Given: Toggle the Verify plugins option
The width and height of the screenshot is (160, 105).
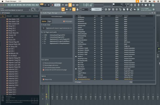Looking at the screenshot, I should click(64, 21).
